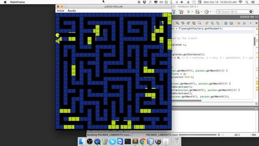Screen dimensions: 259x146
Task: Toggle Rectangular Selection editor icon
Action: click(x=199, y=23)
